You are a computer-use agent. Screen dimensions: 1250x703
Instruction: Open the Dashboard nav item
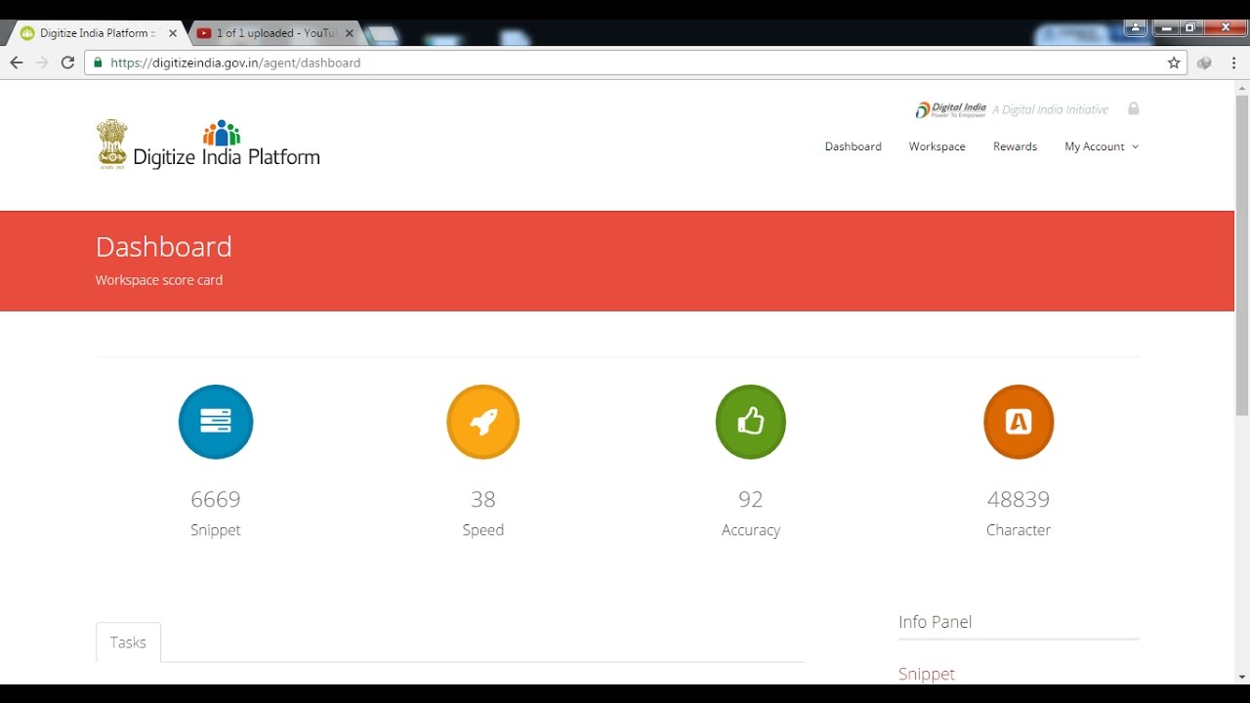coord(854,146)
